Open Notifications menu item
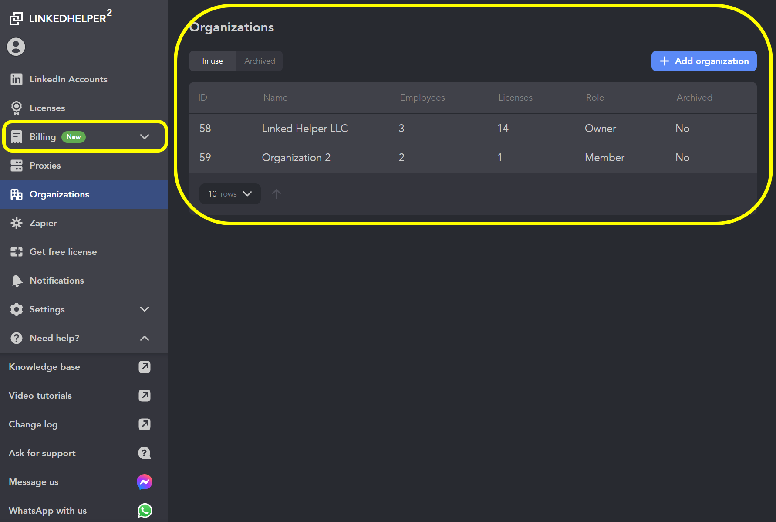This screenshot has height=522, width=776. click(x=84, y=281)
